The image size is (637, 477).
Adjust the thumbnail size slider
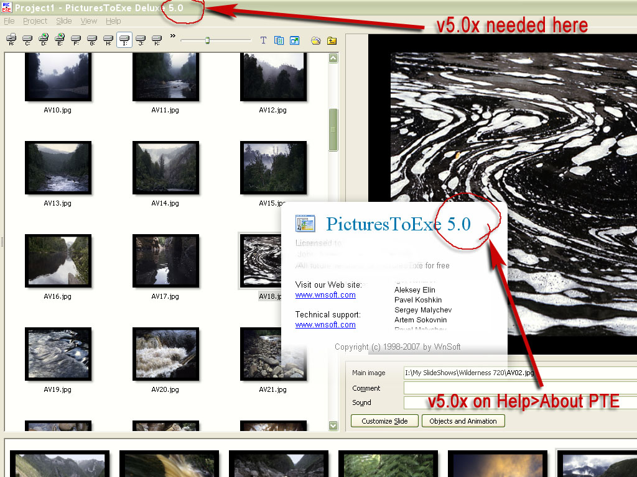(207, 40)
